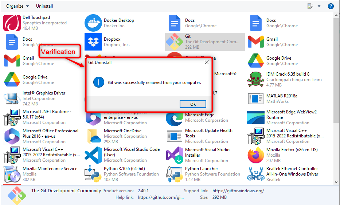Viewport: 340px width, 205px height.
Task: Close the Git Uninstall dialog with X
Action: coord(207,62)
